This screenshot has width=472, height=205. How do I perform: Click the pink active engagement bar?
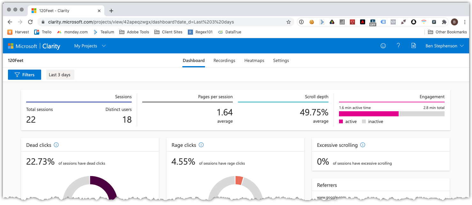tap(368, 114)
